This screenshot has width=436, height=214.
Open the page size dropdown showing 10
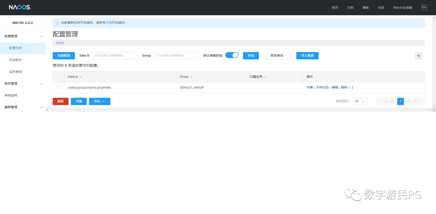tap(360, 102)
